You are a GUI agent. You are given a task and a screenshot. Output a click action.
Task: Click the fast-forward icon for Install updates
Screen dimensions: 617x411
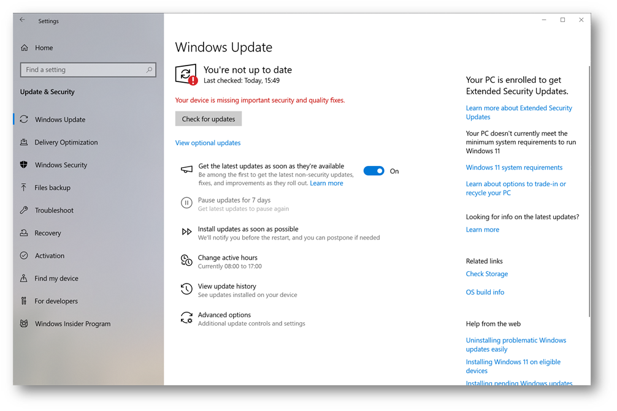(x=186, y=232)
